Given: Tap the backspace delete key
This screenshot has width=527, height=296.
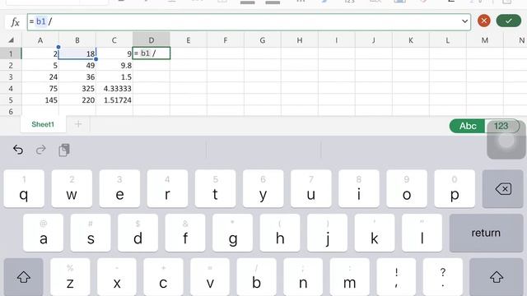Looking at the screenshot, I should pos(503,189).
